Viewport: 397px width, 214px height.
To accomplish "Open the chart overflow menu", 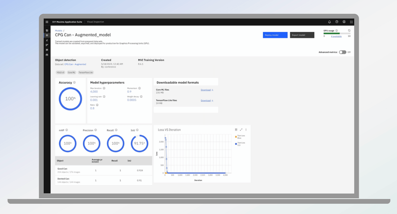I will pyautogui.click(x=246, y=130).
